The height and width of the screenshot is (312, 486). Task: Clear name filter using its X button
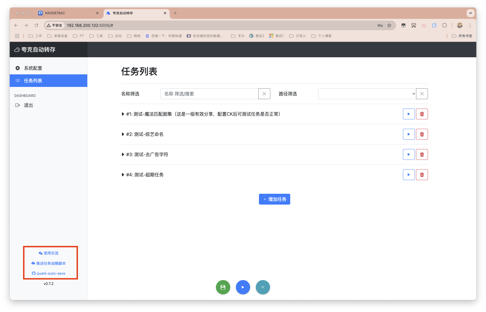point(264,93)
